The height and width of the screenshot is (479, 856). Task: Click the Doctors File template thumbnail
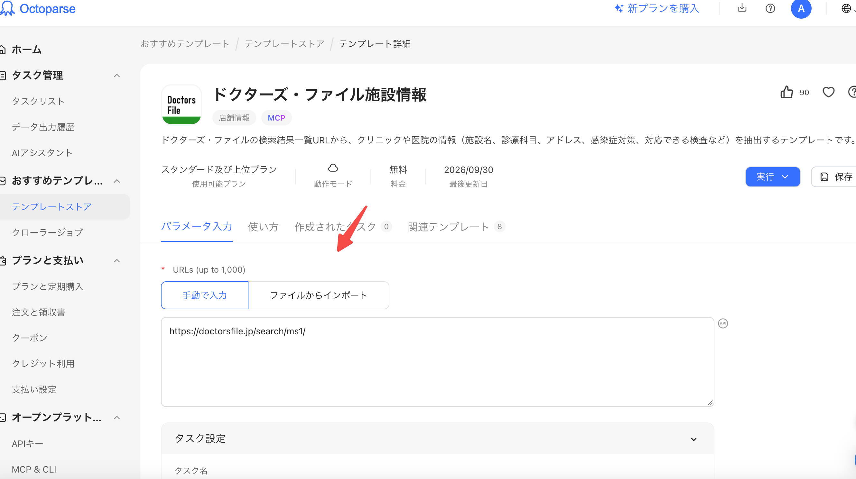[x=181, y=104]
